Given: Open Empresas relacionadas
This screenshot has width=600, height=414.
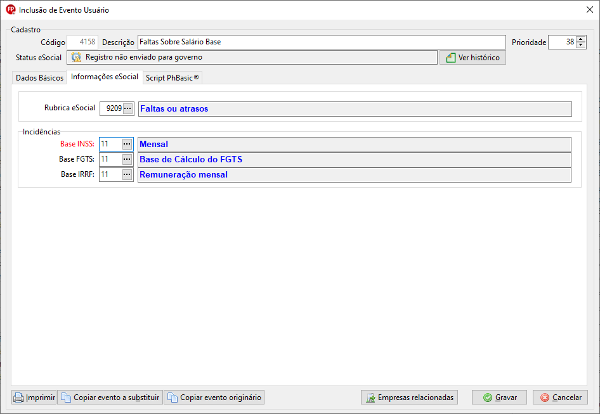Looking at the screenshot, I should [x=410, y=398].
